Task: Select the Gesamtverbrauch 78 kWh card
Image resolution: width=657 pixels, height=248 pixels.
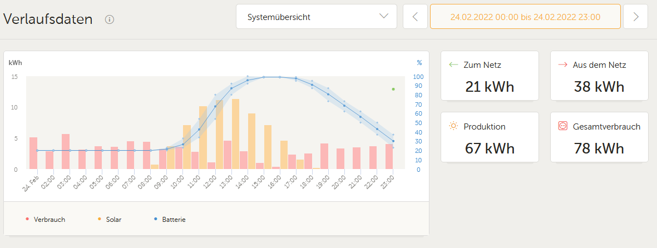Action: (x=599, y=137)
